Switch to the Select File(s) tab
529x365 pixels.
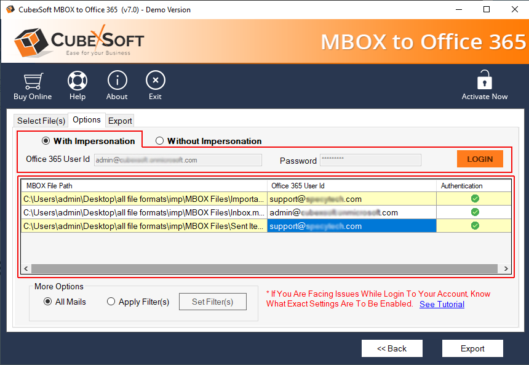(41, 121)
